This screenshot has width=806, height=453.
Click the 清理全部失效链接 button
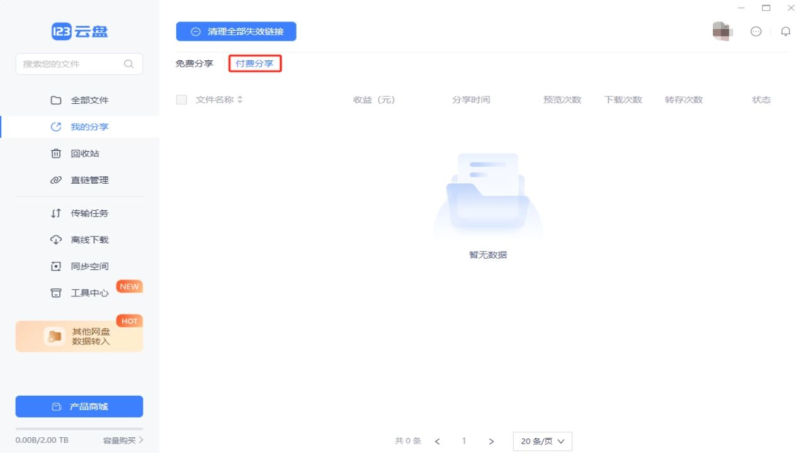[236, 31]
